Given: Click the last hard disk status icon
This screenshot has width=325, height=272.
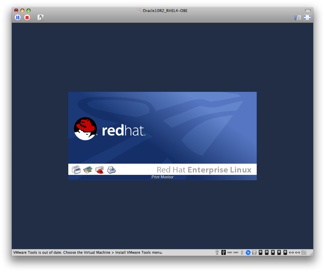Looking at the screenshot, I should click(285, 252).
